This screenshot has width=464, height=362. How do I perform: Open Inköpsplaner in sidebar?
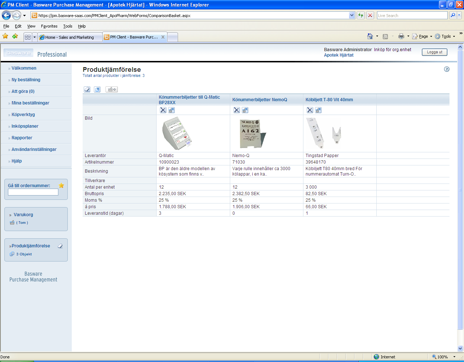tap(25, 126)
